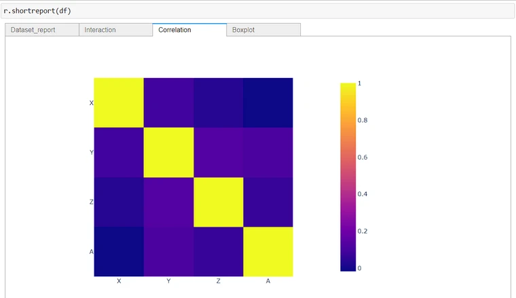Viewport: 516px width, 298px height.
Task: Click the colorbar tick label 0.8
Action: click(x=363, y=120)
